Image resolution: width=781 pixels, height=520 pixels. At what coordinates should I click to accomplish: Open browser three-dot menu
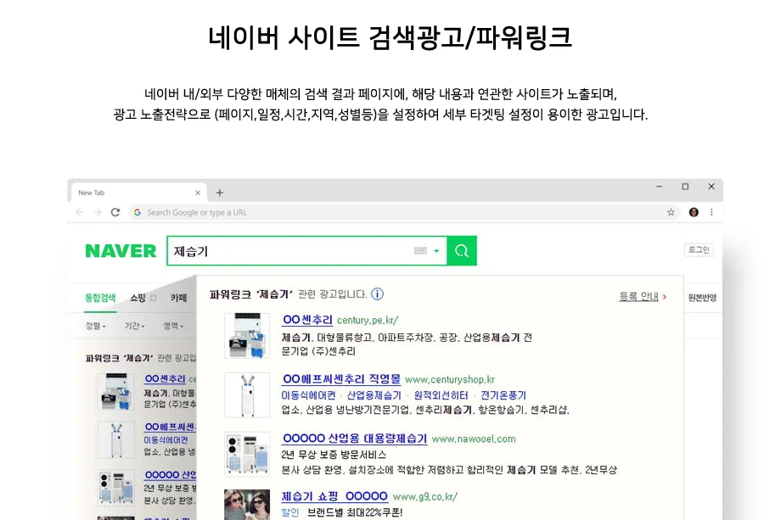711,212
